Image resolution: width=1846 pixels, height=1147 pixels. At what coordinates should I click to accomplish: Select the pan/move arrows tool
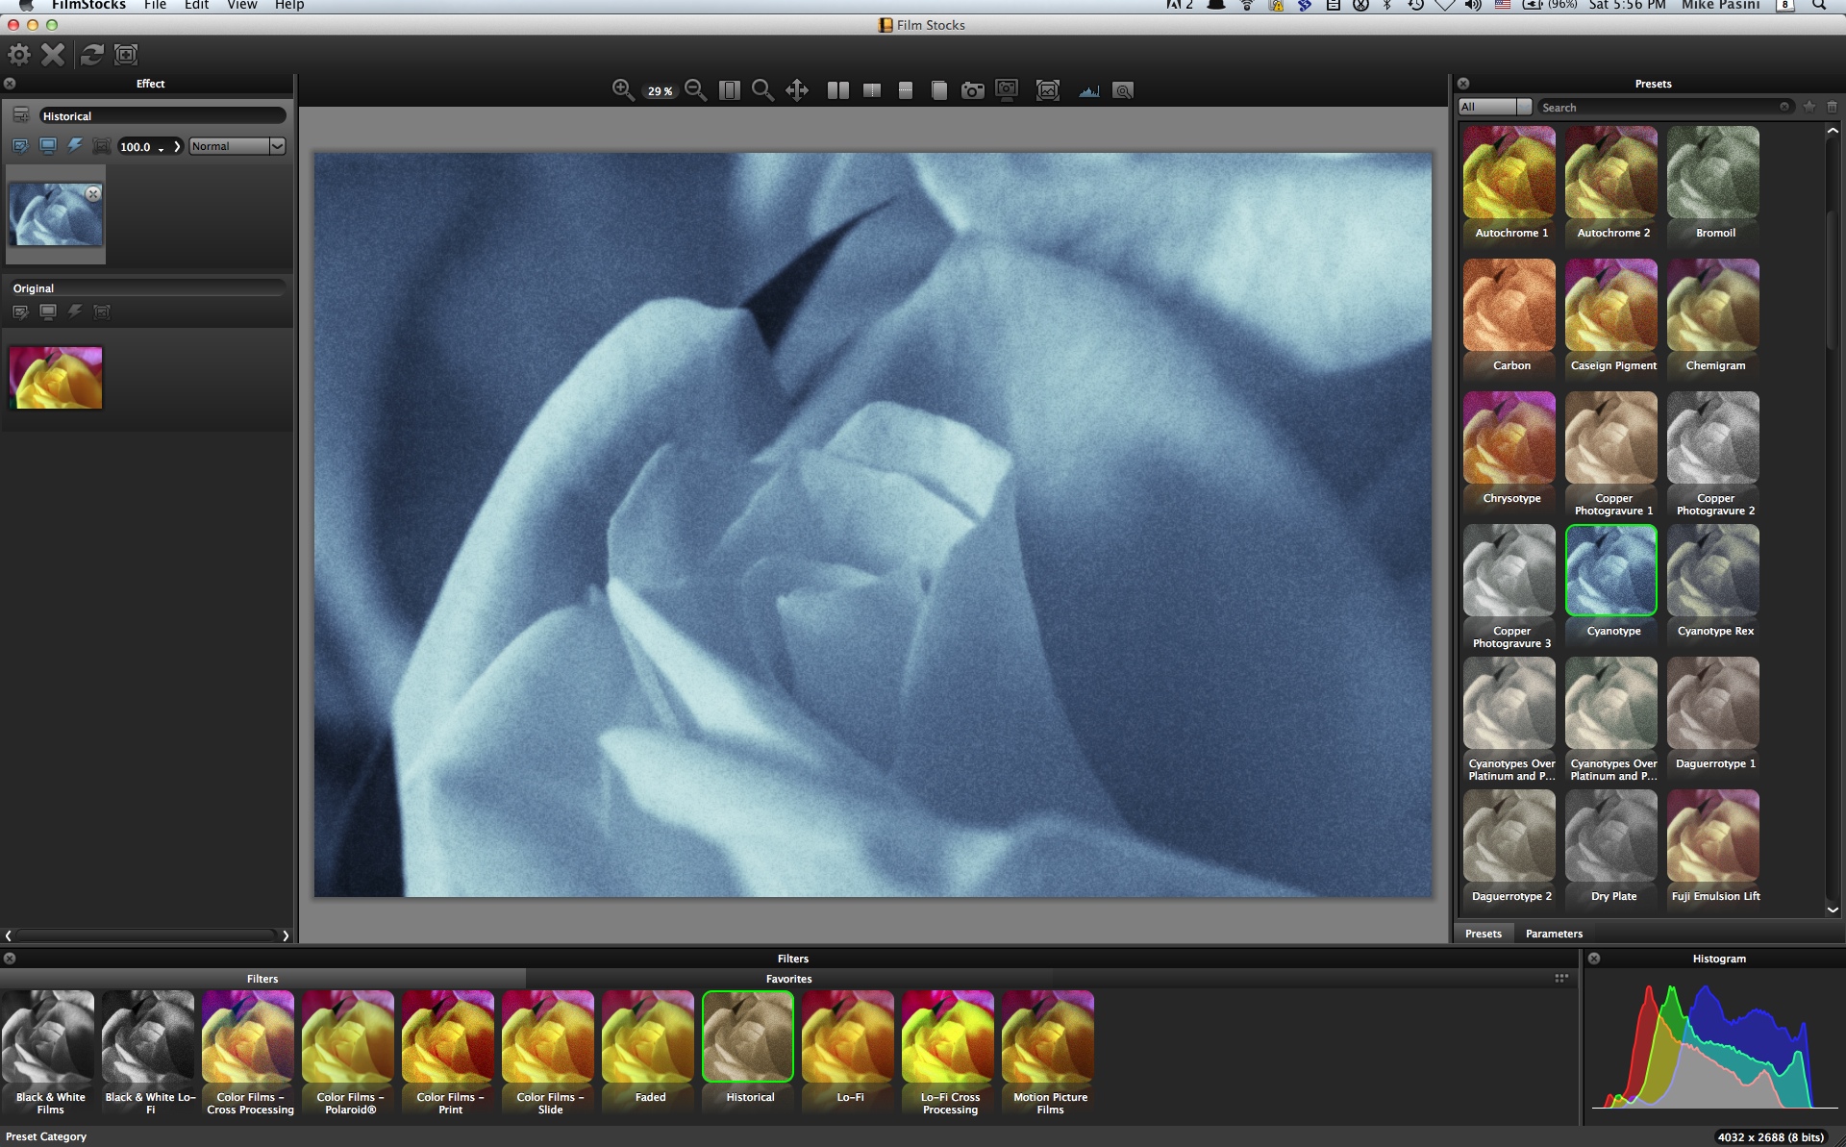796,90
